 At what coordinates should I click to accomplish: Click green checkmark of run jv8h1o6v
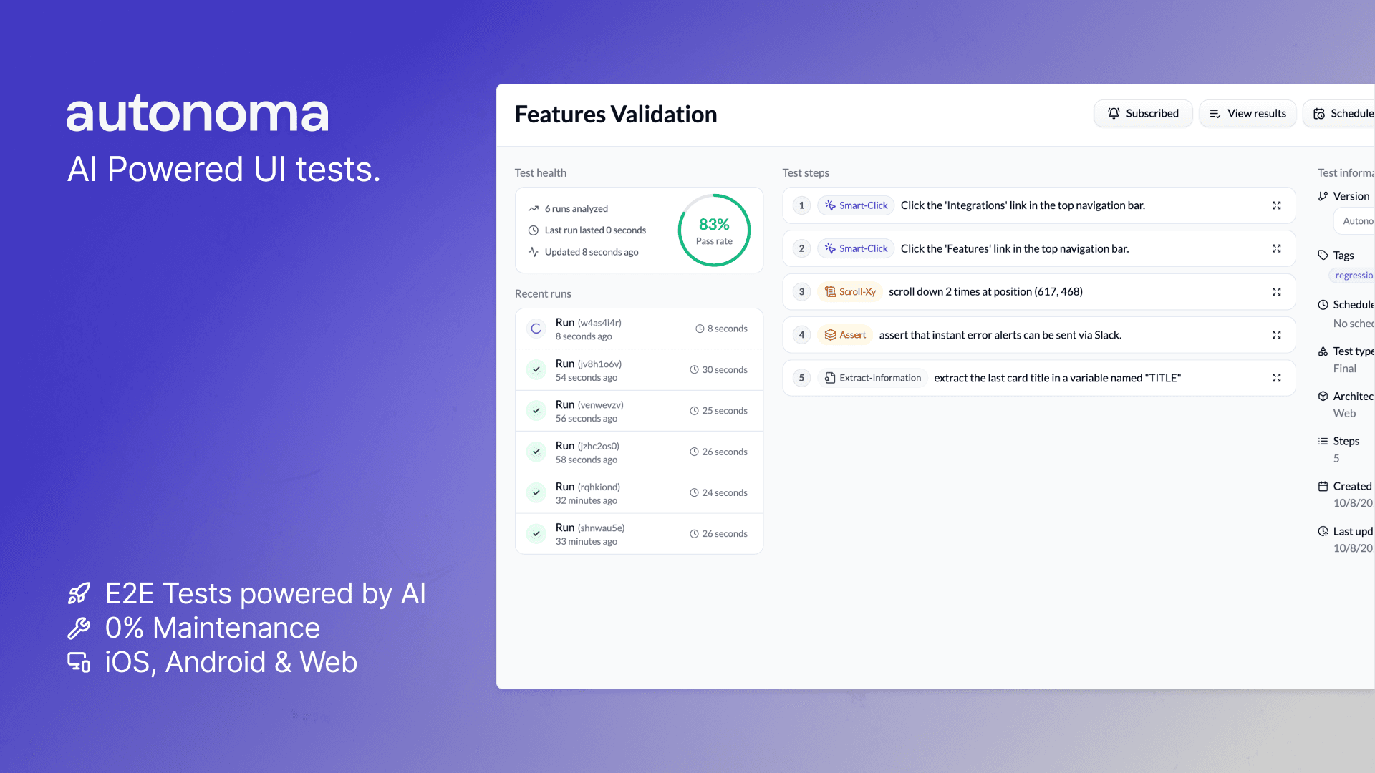pos(536,370)
